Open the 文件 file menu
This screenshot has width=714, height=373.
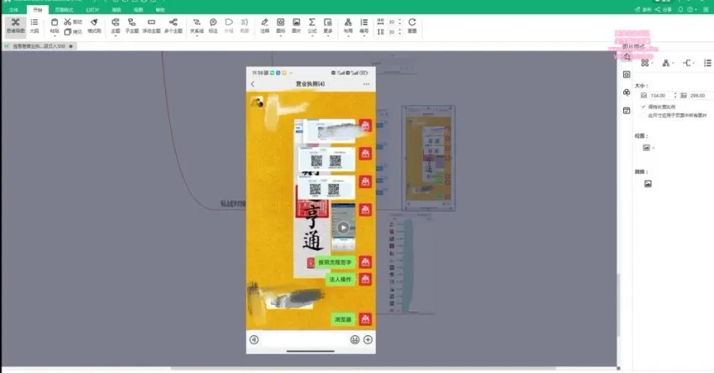[x=13, y=9]
